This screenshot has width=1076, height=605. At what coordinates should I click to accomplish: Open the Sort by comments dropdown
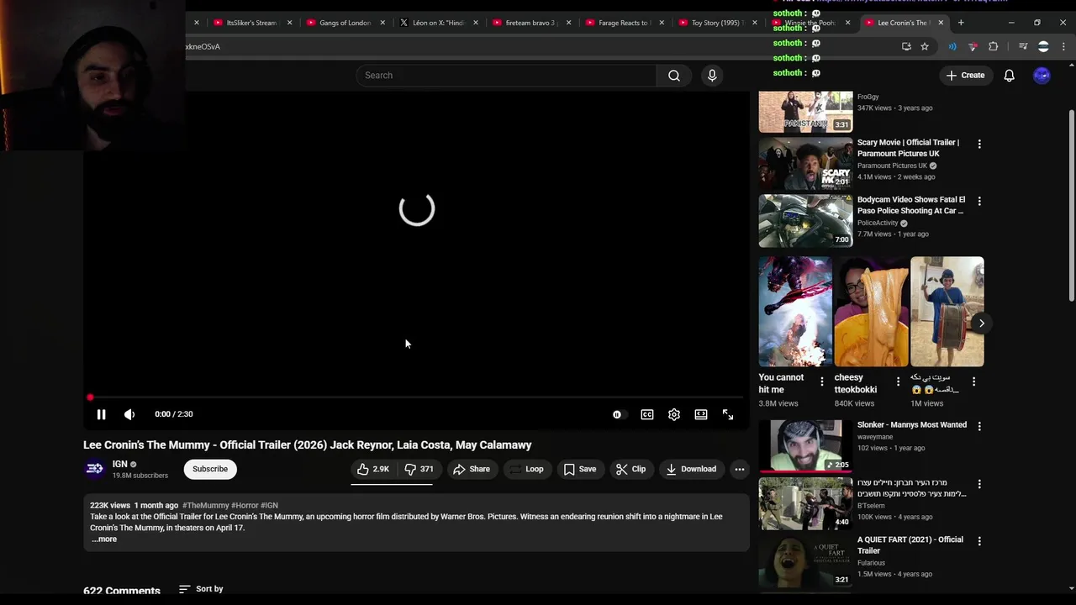pos(201,589)
